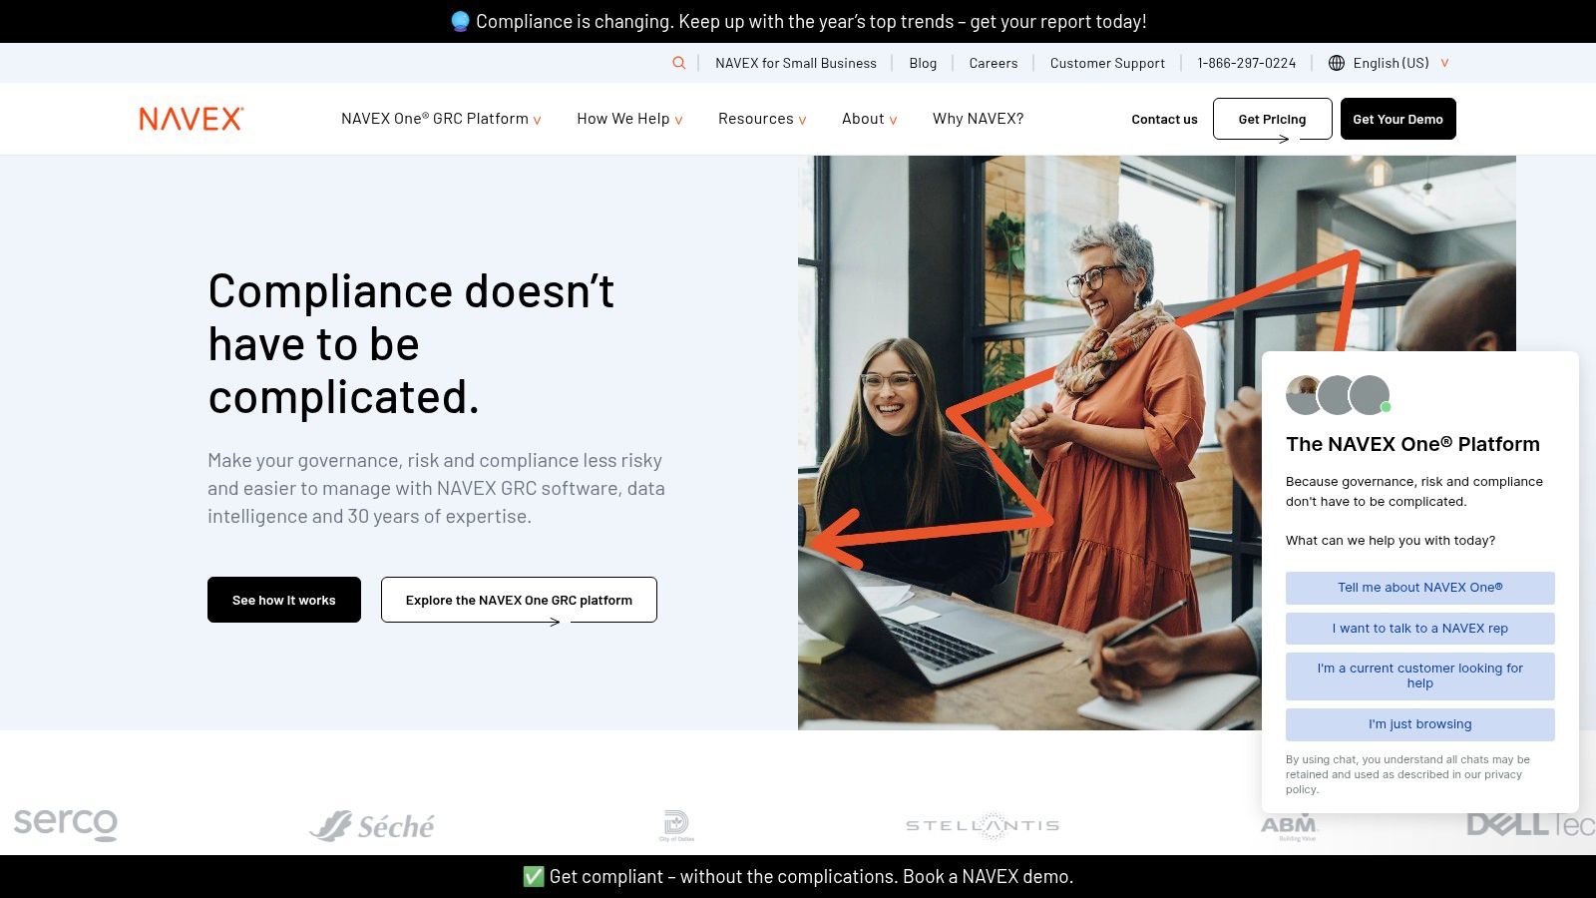Expand the Resources menu
Image resolution: width=1596 pixels, height=898 pixels.
click(x=762, y=119)
